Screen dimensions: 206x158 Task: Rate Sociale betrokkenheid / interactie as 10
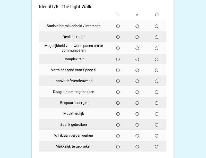[157, 26]
